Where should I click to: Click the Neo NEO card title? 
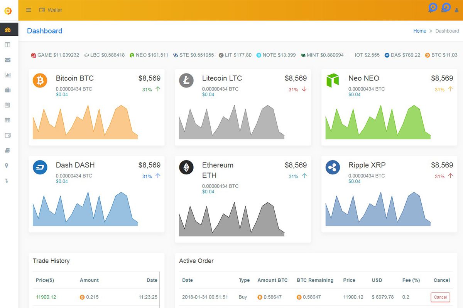coord(364,78)
